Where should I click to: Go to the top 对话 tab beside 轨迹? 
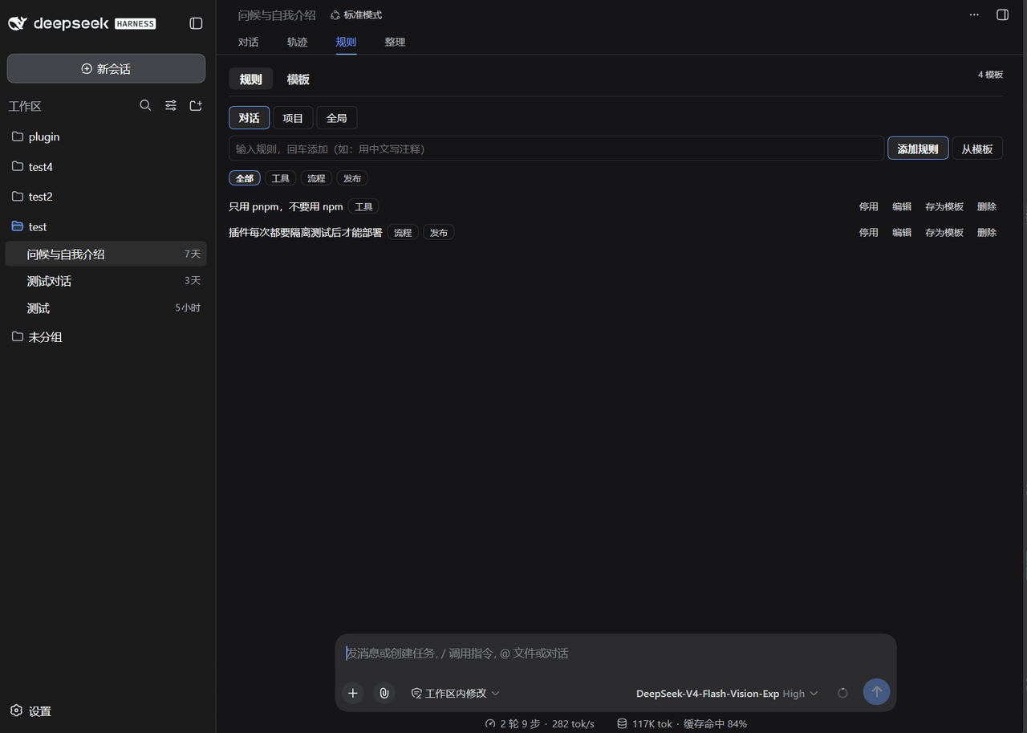point(249,42)
